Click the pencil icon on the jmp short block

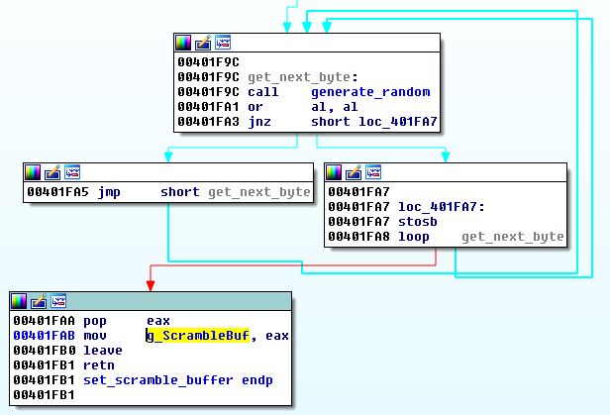(x=52, y=172)
